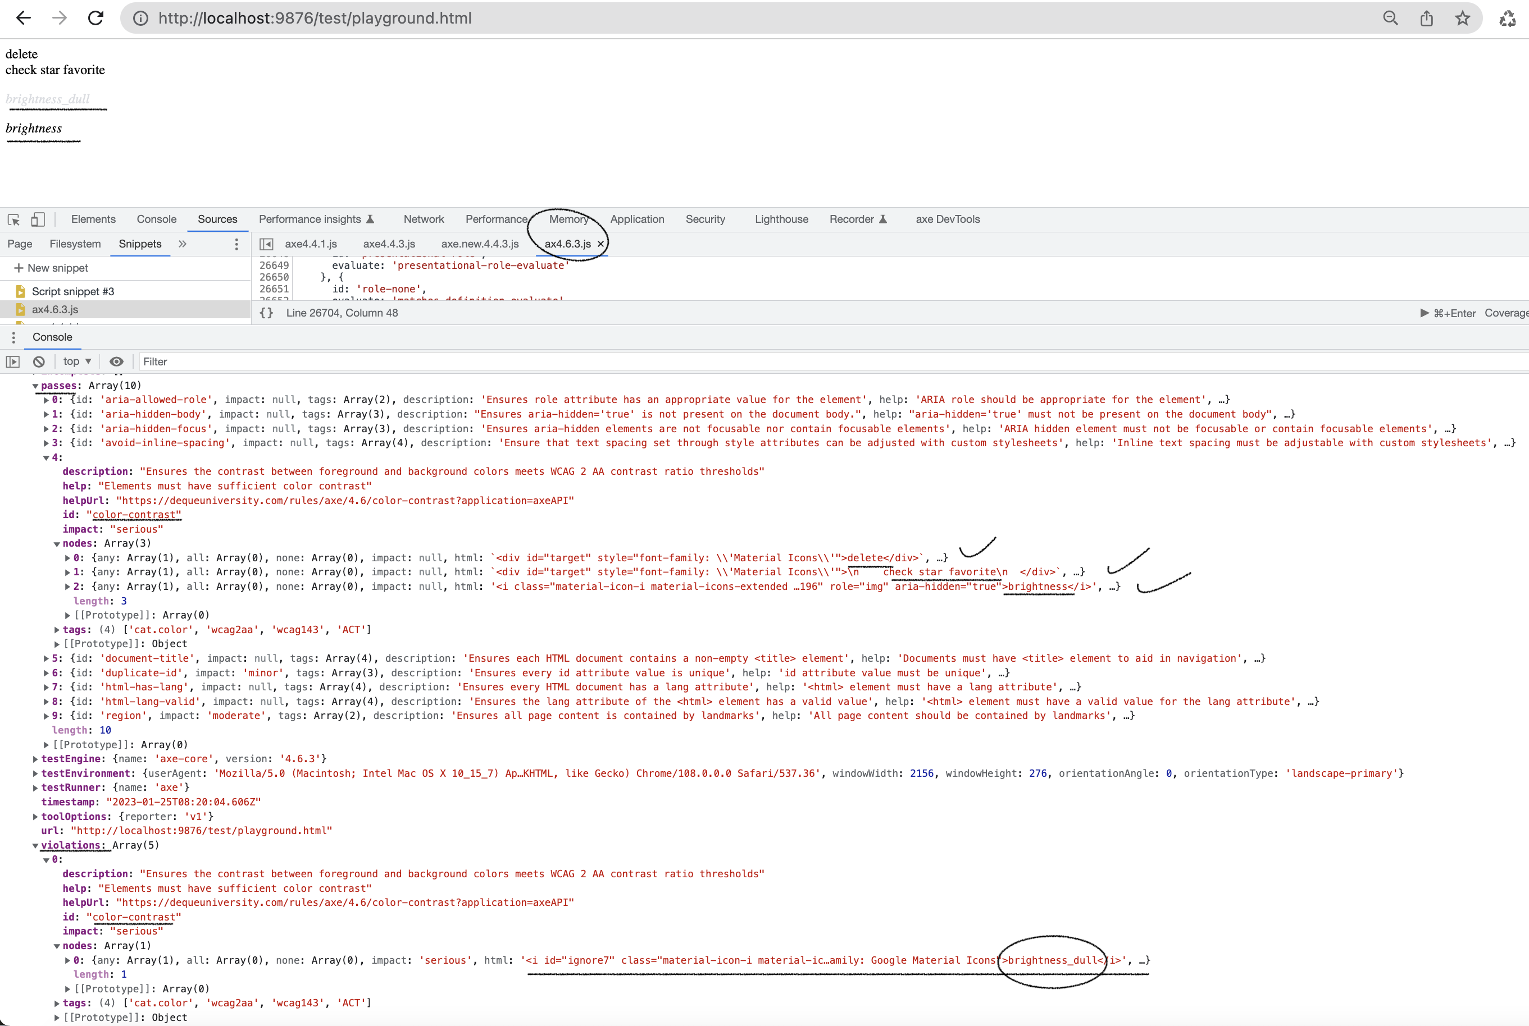Hide the navigator panel sidebar
This screenshot has height=1026, width=1529.
tap(266, 244)
